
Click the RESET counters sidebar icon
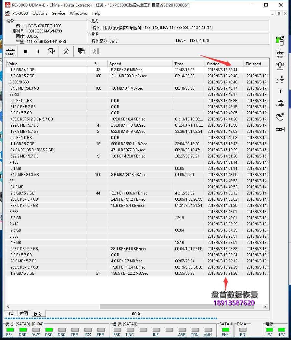click(x=280, y=53)
